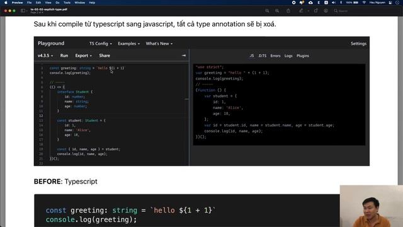Click the collapse sidebar arrow icon in Playground

(184, 55)
